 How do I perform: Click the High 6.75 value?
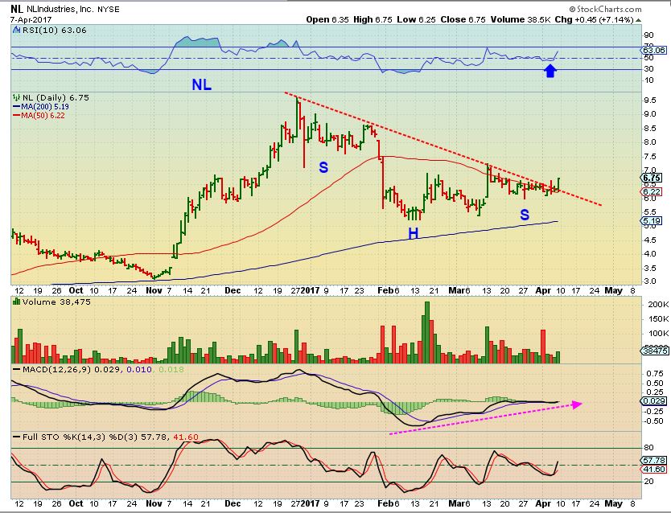pyautogui.click(x=373, y=19)
